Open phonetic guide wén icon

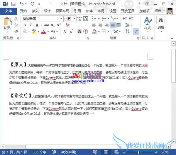(x=79, y=19)
